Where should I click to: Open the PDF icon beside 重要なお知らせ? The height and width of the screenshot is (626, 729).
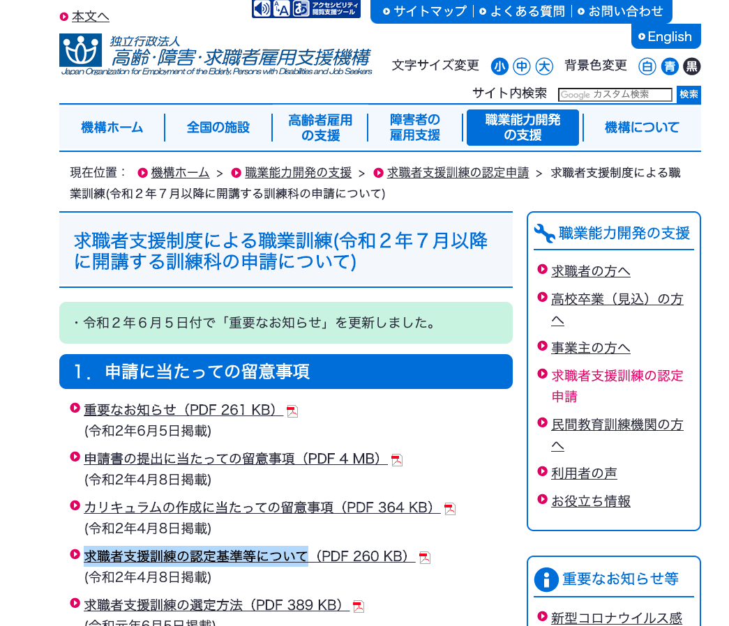point(292,411)
